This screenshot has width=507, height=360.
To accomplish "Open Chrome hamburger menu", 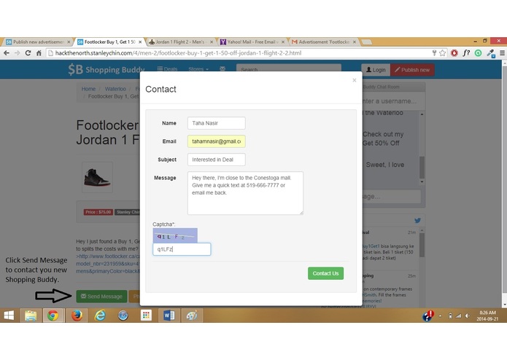I will (502, 53).
